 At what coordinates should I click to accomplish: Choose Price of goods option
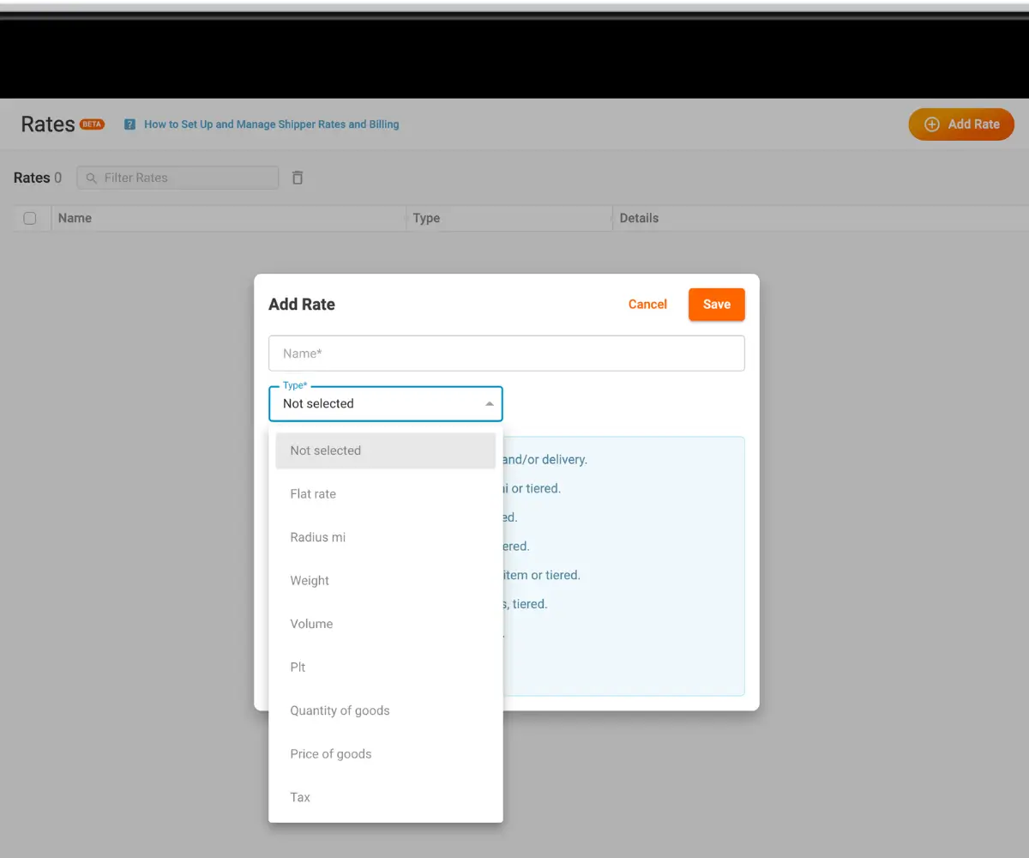coord(386,754)
